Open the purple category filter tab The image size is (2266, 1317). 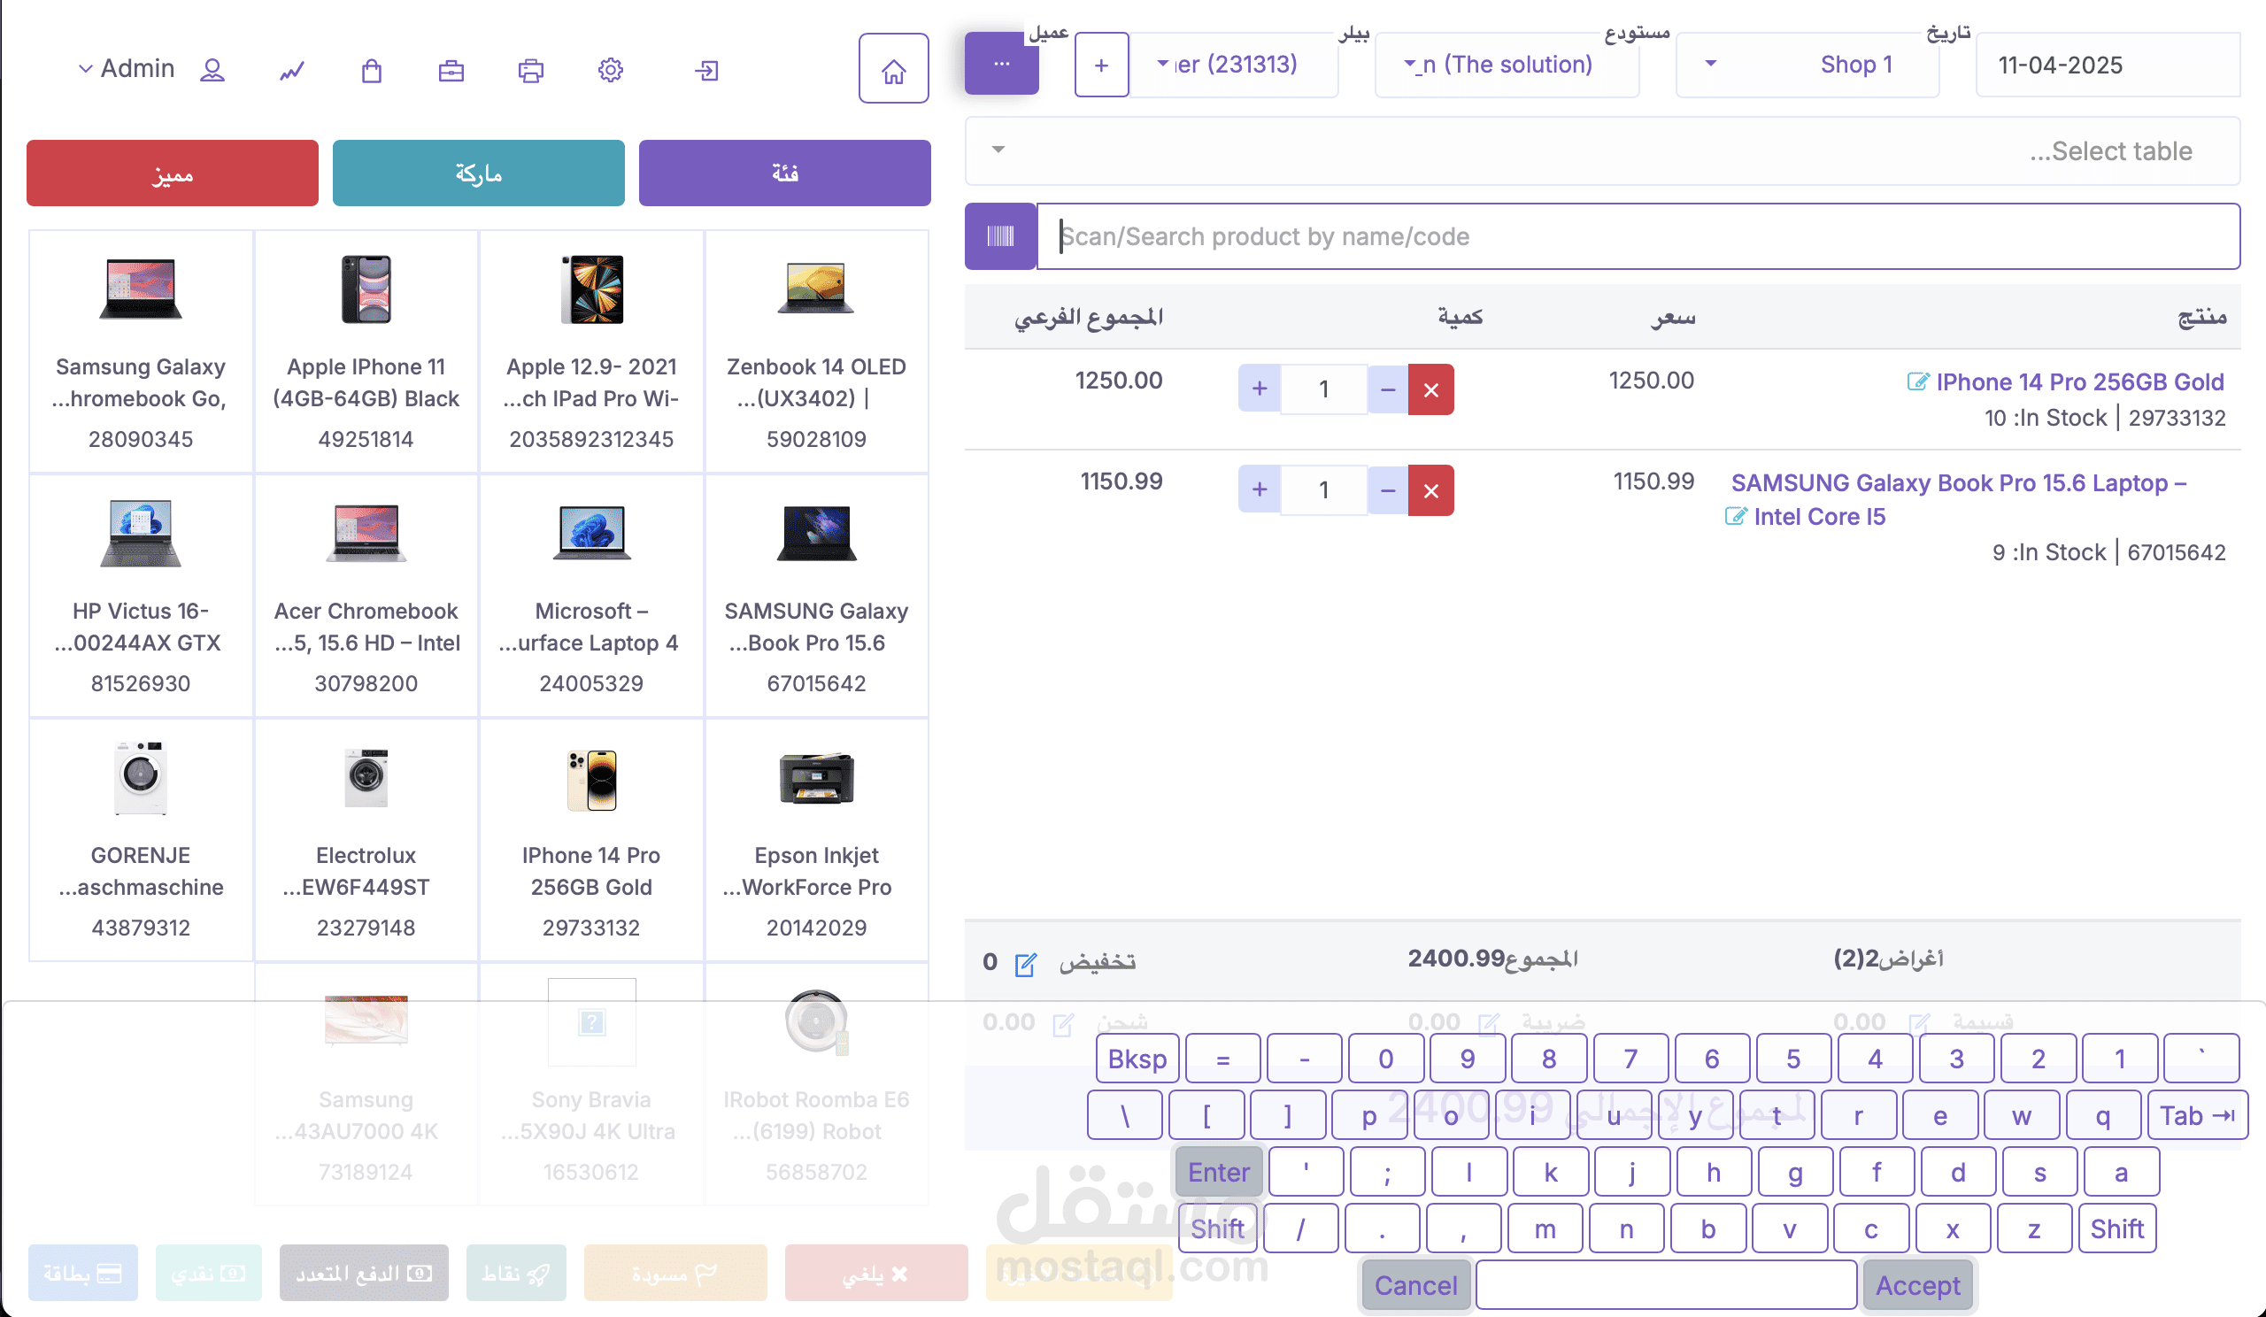(784, 173)
